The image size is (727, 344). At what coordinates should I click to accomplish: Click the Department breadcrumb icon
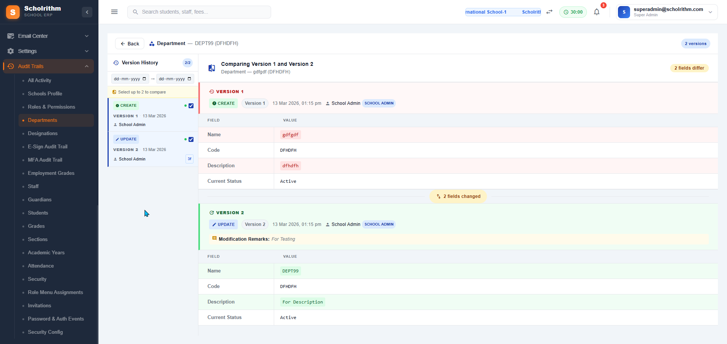tap(151, 43)
